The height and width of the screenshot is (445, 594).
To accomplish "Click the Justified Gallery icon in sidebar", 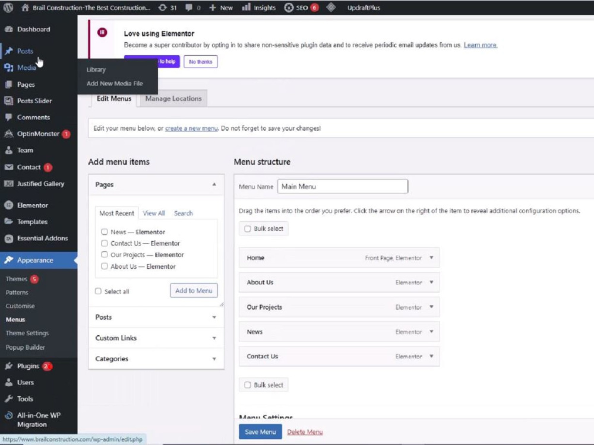I will (x=9, y=183).
